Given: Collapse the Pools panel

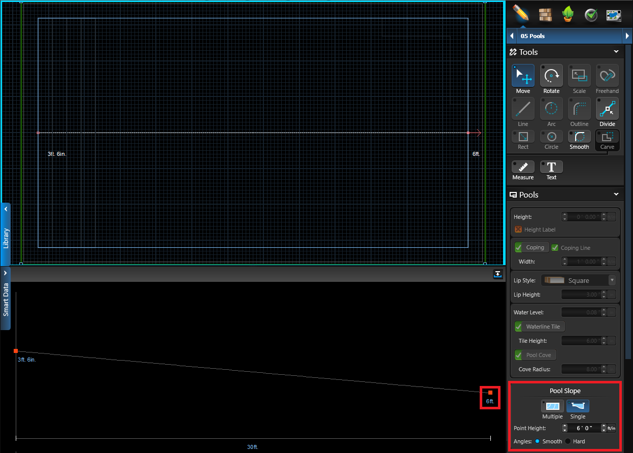Looking at the screenshot, I should [x=616, y=194].
